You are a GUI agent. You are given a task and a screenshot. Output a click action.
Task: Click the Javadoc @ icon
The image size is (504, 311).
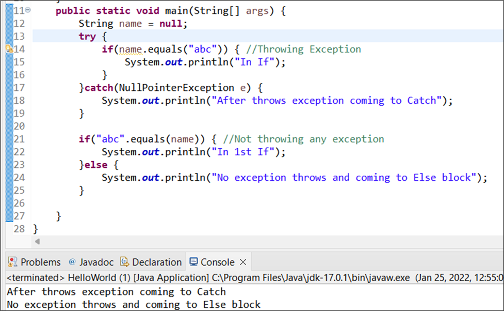click(x=72, y=262)
